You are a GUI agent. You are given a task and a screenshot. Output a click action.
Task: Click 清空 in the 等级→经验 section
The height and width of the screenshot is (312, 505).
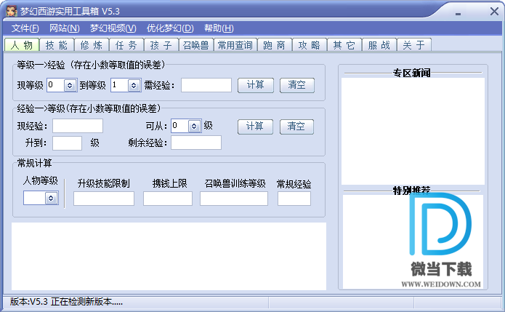click(x=297, y=85)
